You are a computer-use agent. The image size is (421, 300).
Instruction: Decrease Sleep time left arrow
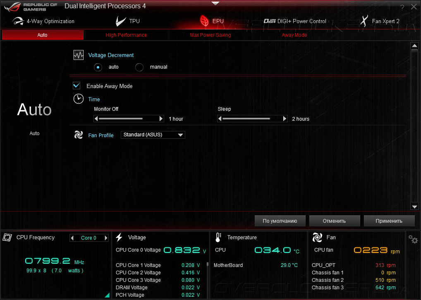point(220,119)
